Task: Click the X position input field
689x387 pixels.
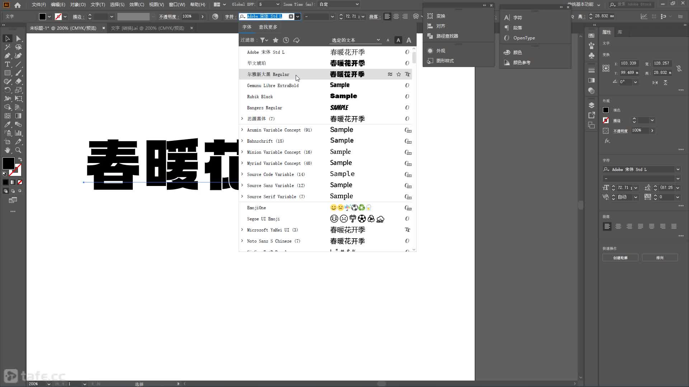Action: [x=630, y=63]
